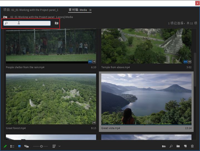Click the '1 项已选择, 共 11 项' selection count
The image size is (200, 151).
[182, 23]
